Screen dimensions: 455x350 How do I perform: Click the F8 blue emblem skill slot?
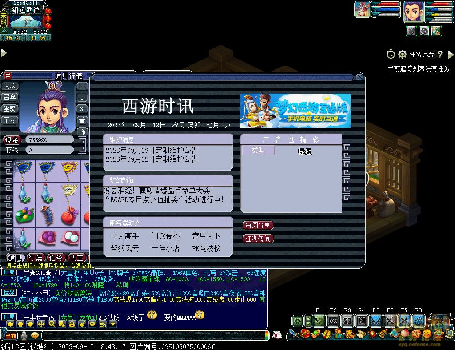(x=418, y=321)
